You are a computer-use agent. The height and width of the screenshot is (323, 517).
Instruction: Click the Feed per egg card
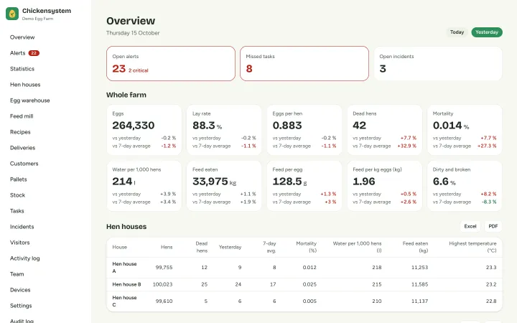point(304,186)
